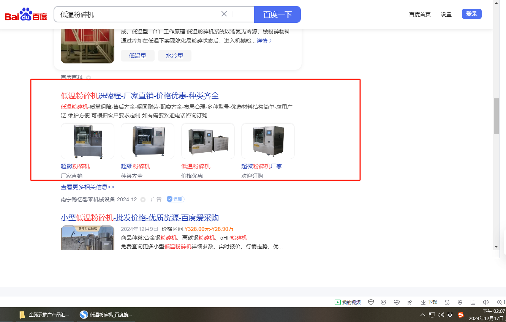The height and width of the screenshot is (322, 506).
Task: Expand the dropdown arrow beside 2024-12
Action: (x=143, y=199)
